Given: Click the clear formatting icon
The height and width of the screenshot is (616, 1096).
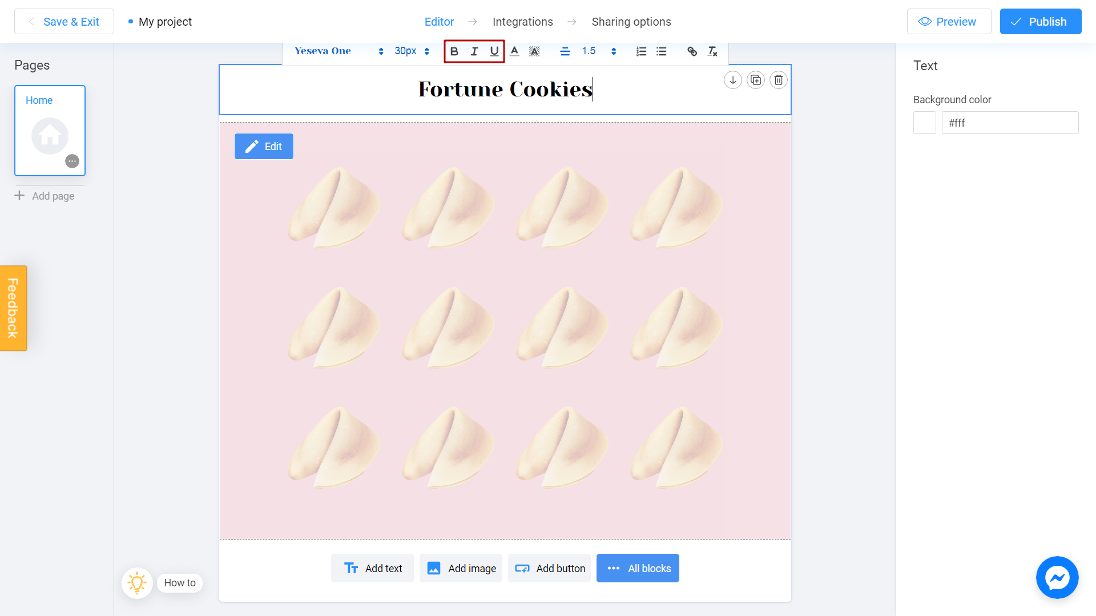Looking at the screenshot, I should 711,51.
